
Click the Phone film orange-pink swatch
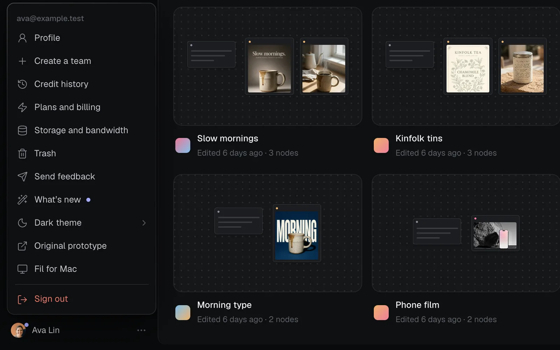pos(381,312)
